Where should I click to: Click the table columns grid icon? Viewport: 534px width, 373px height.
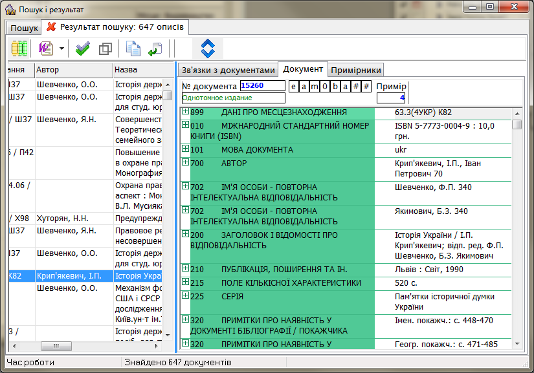tap(19, 48)
